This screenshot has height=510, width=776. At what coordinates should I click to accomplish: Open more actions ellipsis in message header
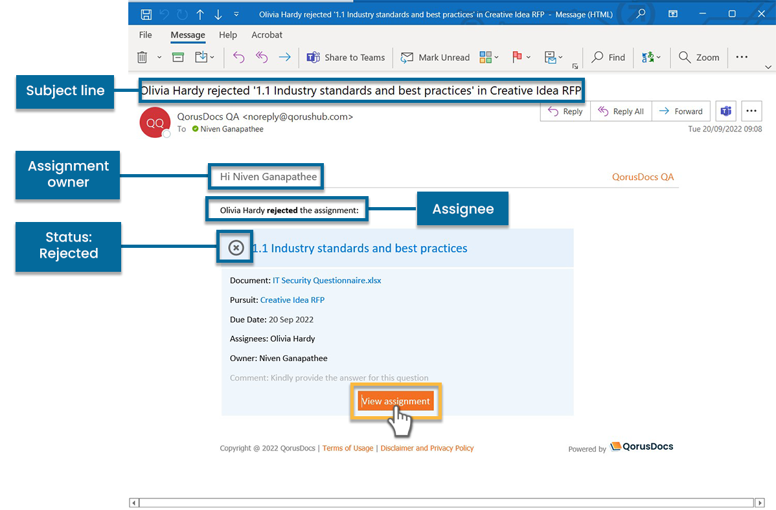[x=751, y=111]
